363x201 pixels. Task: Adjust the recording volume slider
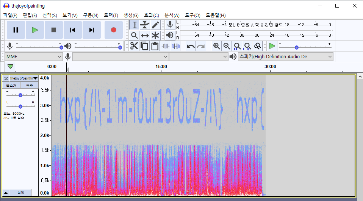point(39,47)
